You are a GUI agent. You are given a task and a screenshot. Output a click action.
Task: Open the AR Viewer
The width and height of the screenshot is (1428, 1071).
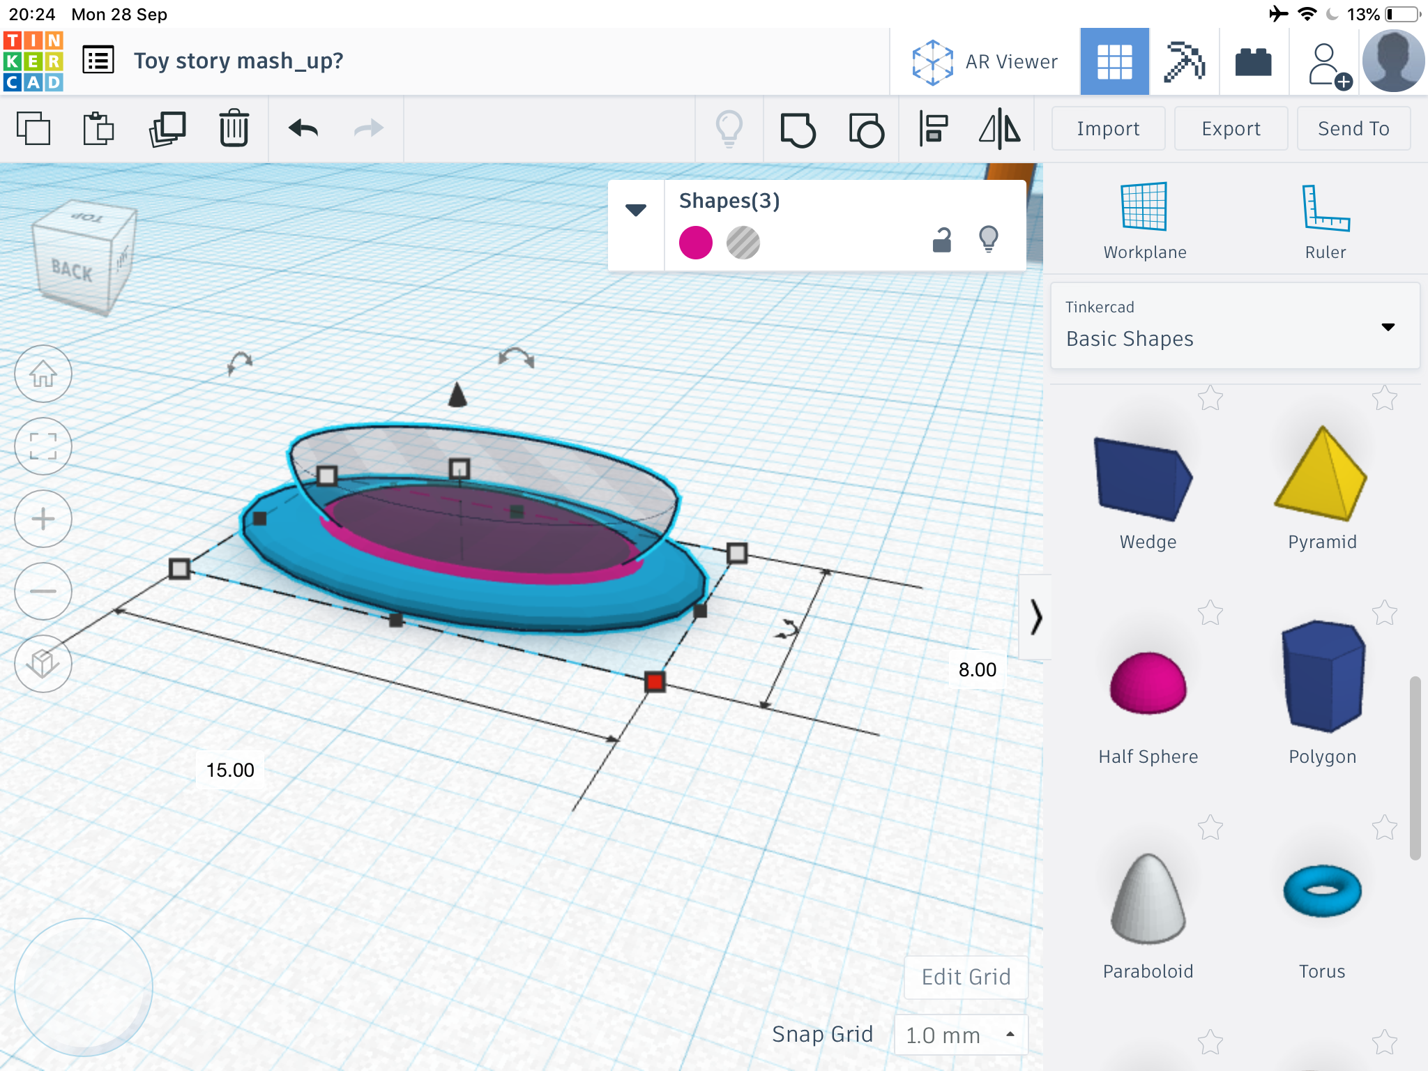[985, 62]
